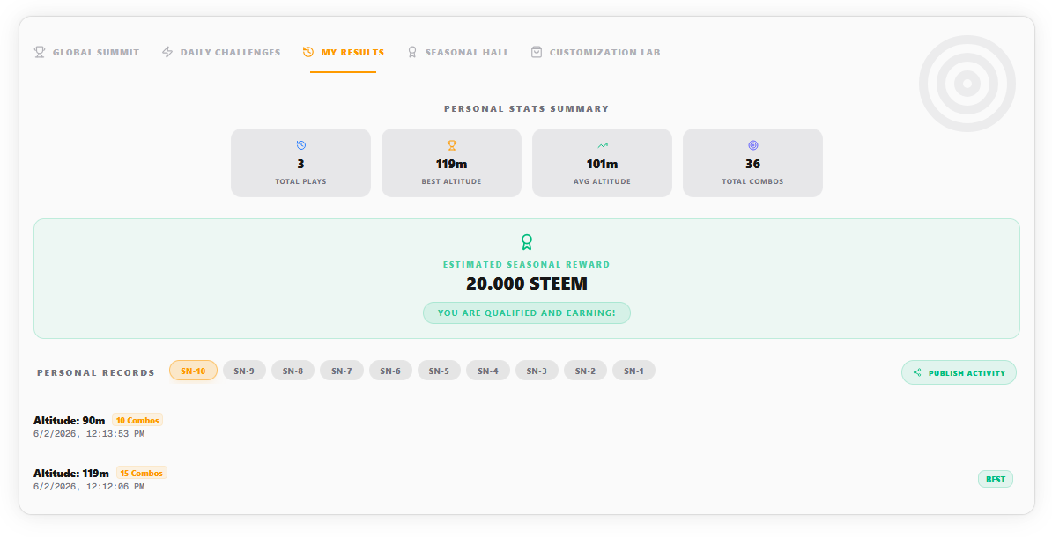The height and width of the screenshot is (537, 1052).
Task: Click the ribbon icon beside Seasonal Hall
Action: coord(412,52)
